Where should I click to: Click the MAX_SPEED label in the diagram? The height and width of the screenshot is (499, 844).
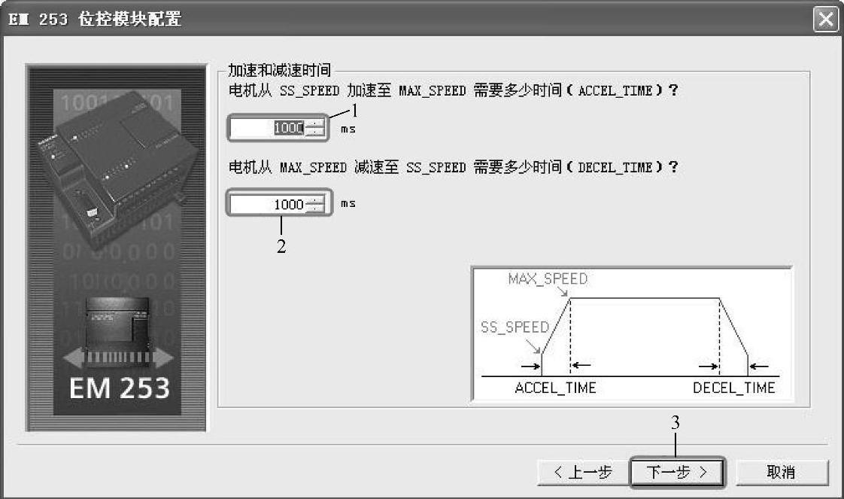(x=548, y=278)
